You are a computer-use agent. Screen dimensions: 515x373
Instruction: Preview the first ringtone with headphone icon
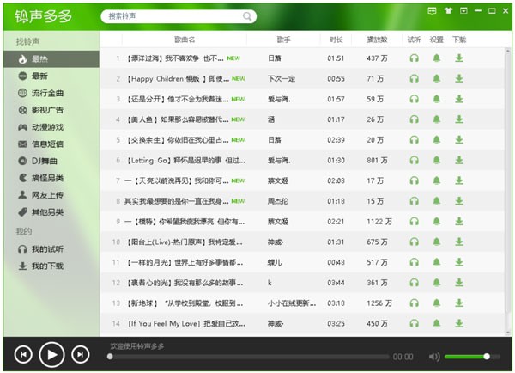(x=414, y=58)
